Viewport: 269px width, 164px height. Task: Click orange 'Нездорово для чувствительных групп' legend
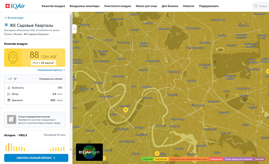click(188, 159)
